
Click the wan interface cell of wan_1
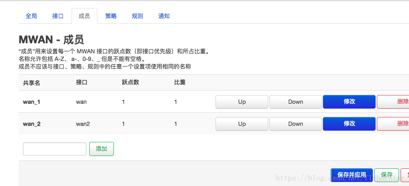81,102
